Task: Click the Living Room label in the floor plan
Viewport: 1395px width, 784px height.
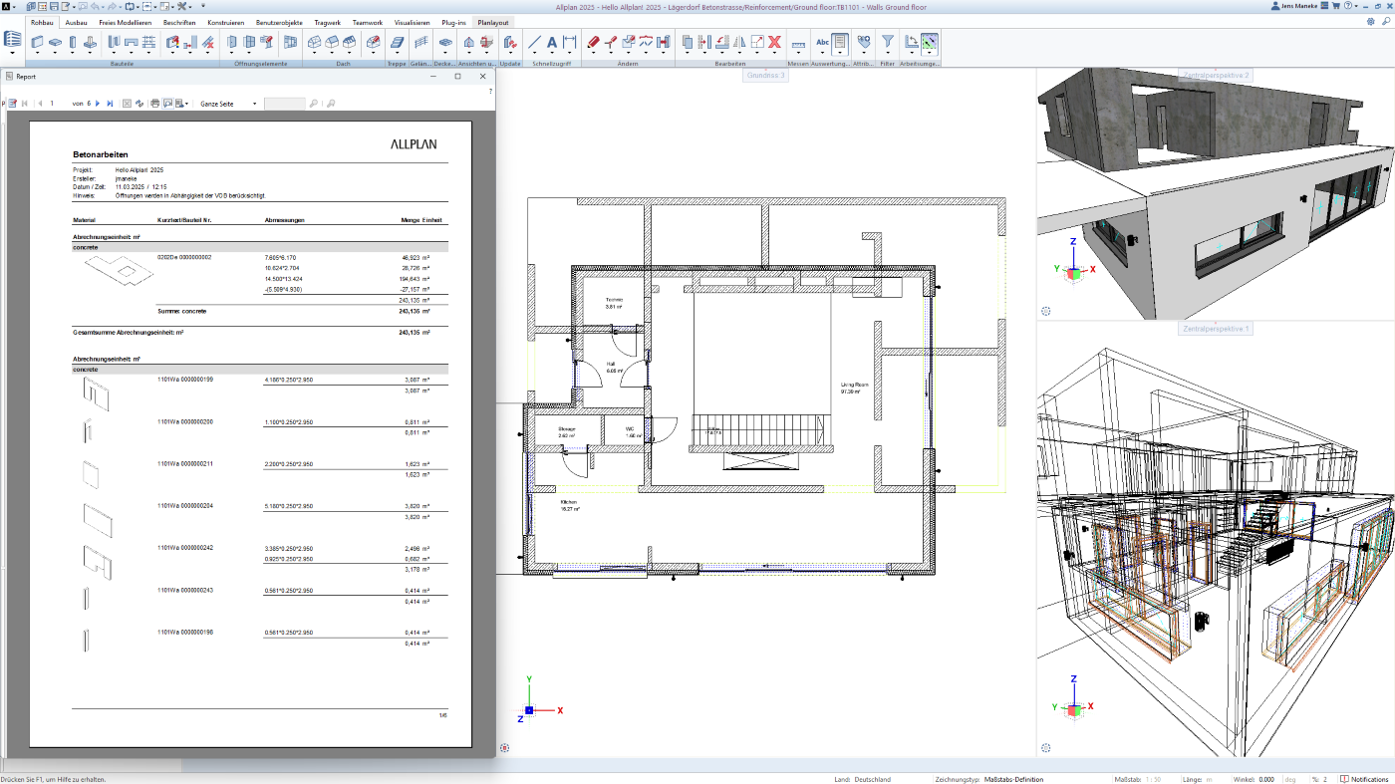Action: click(856, 384)
